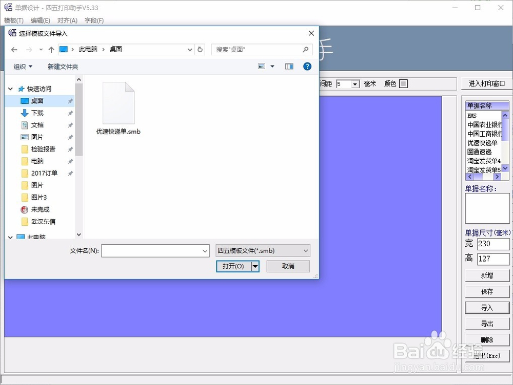
Task: Click the 单据名称 list scroll-right arrow
Action: pyautogui.click(x=497, y=176)
